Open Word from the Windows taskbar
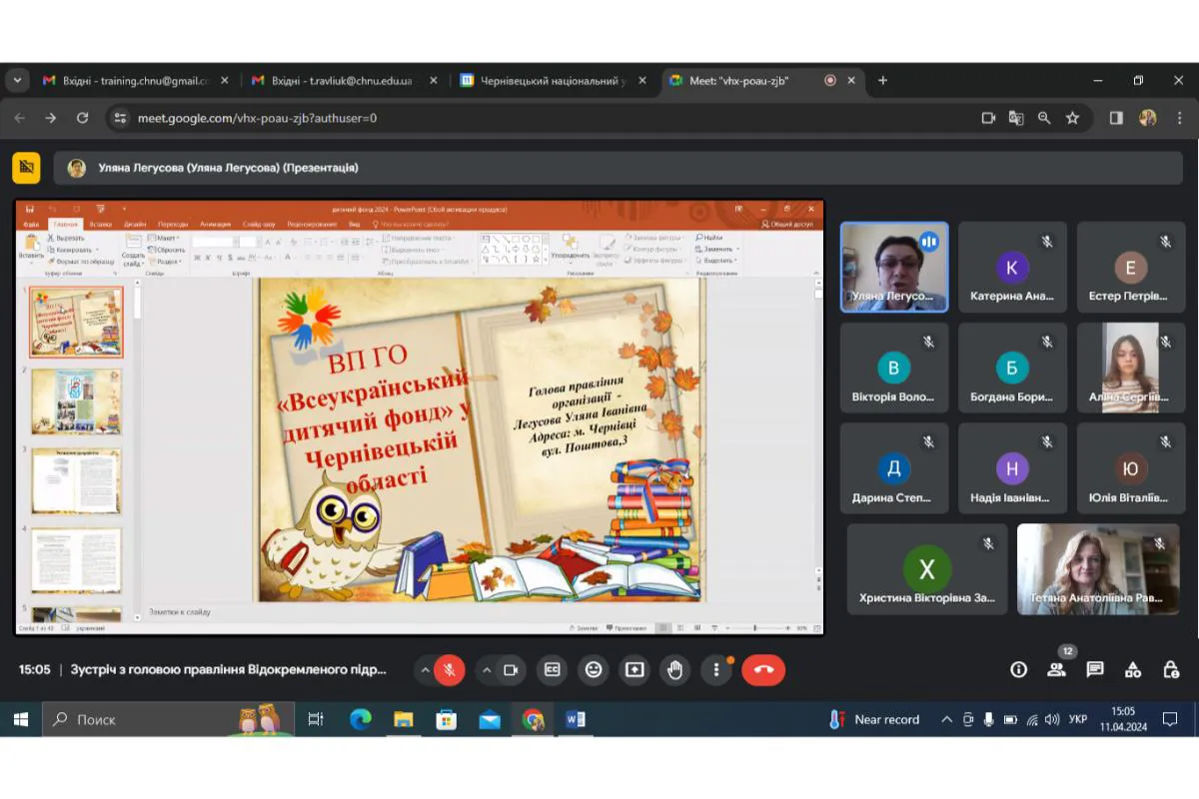This screenshot has height=799, width=1199. [576, 719]
